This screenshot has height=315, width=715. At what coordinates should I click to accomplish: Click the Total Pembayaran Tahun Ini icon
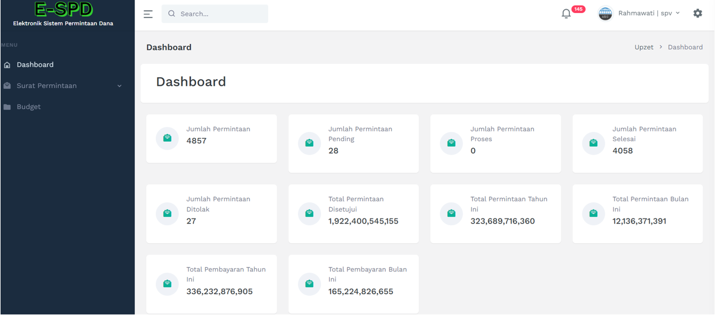167,284
